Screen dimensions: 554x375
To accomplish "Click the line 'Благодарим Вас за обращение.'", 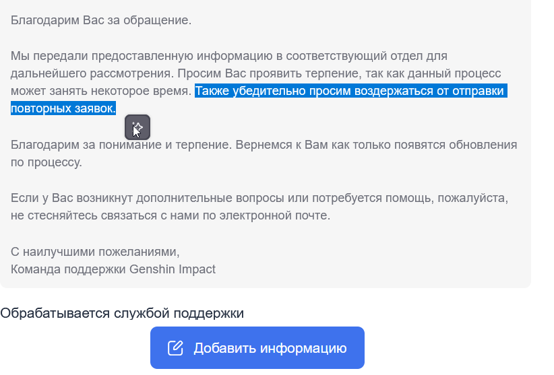I will 101,20.
